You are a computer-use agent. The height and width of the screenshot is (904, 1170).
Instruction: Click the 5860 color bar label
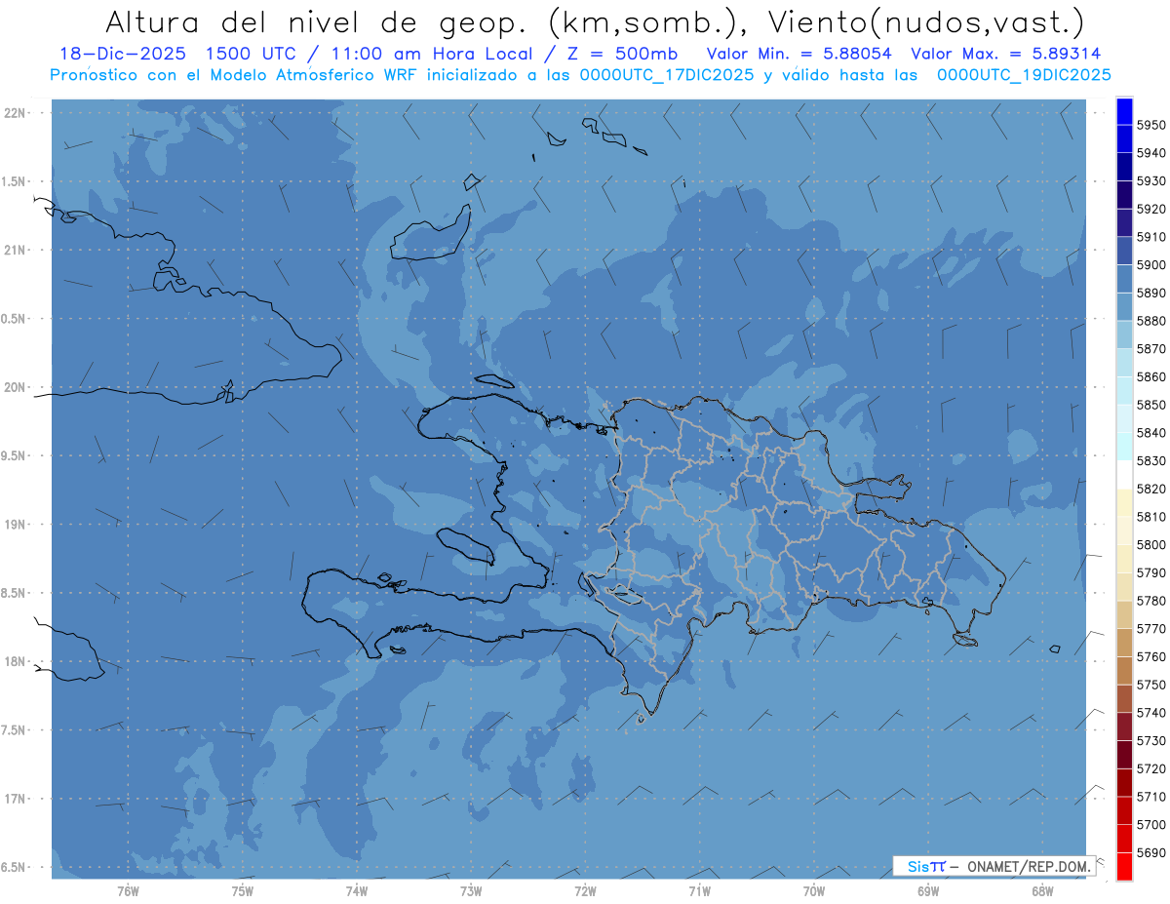[1150, 376]
